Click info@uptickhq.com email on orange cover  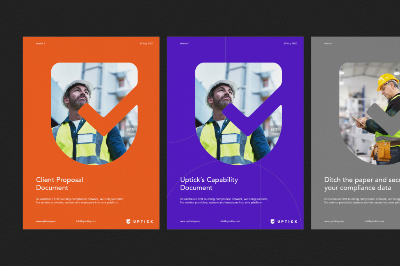86,221
